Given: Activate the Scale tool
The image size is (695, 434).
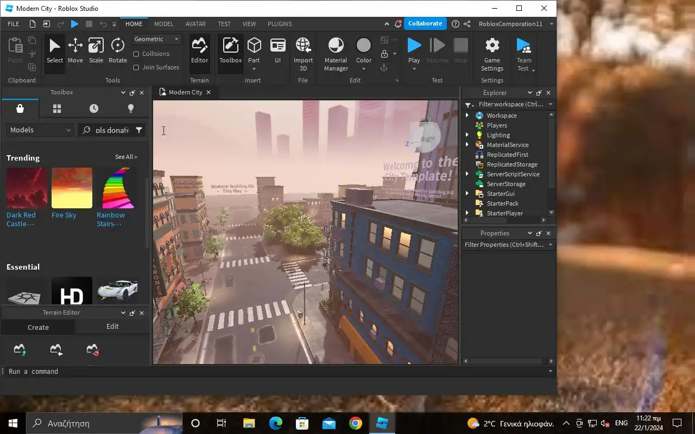Looking at the screenshot, I should [96, 51].
